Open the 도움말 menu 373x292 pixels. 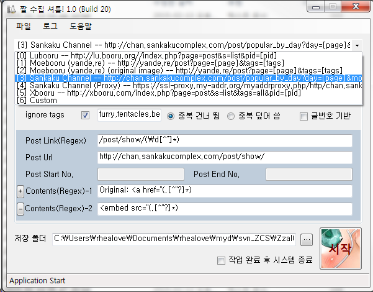pyautogui.click(x=81, y=25)
